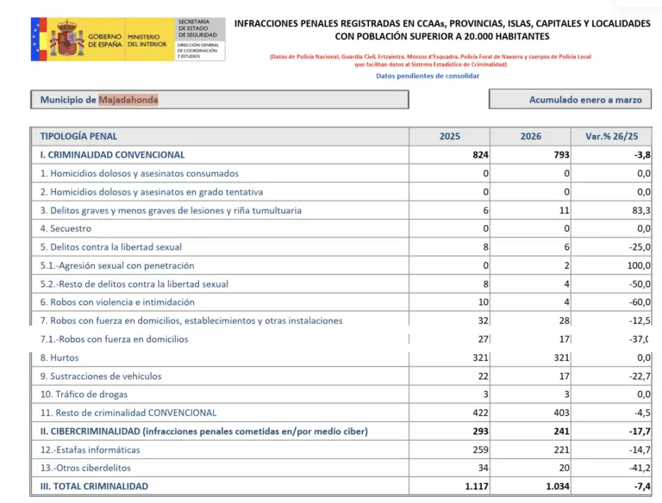Select '13.-Otros ciberdelitos'
The width and height of the screenshot is (662, 503).
point(85,468)
